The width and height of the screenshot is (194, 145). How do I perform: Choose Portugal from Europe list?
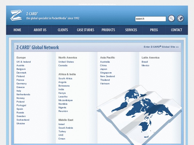tap(21, 105)
